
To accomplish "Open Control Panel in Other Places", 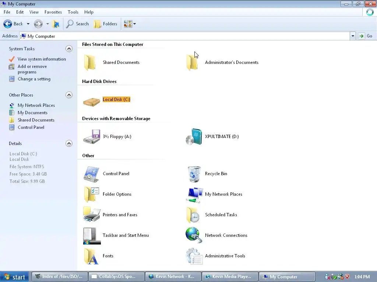I will [31, 127].
